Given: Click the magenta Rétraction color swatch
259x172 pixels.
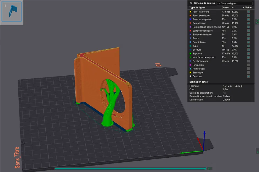Looking at the screenshot, I should click(x=190, y=65).
